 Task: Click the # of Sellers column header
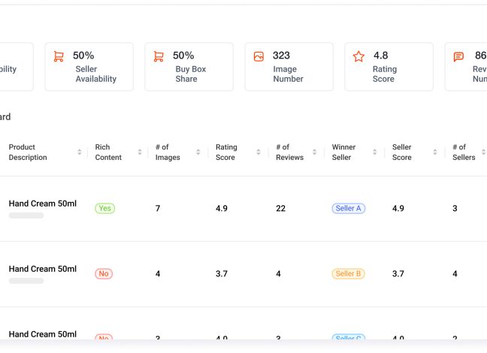pos(464,152)
